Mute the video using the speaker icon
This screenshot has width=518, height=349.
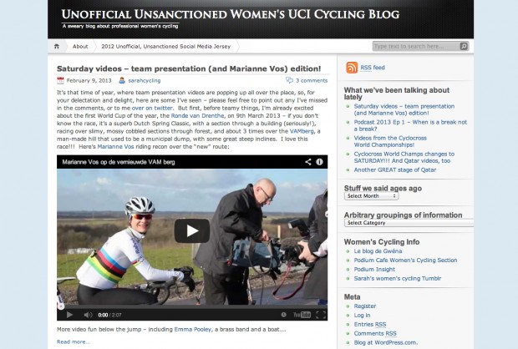tap(88, 315)
